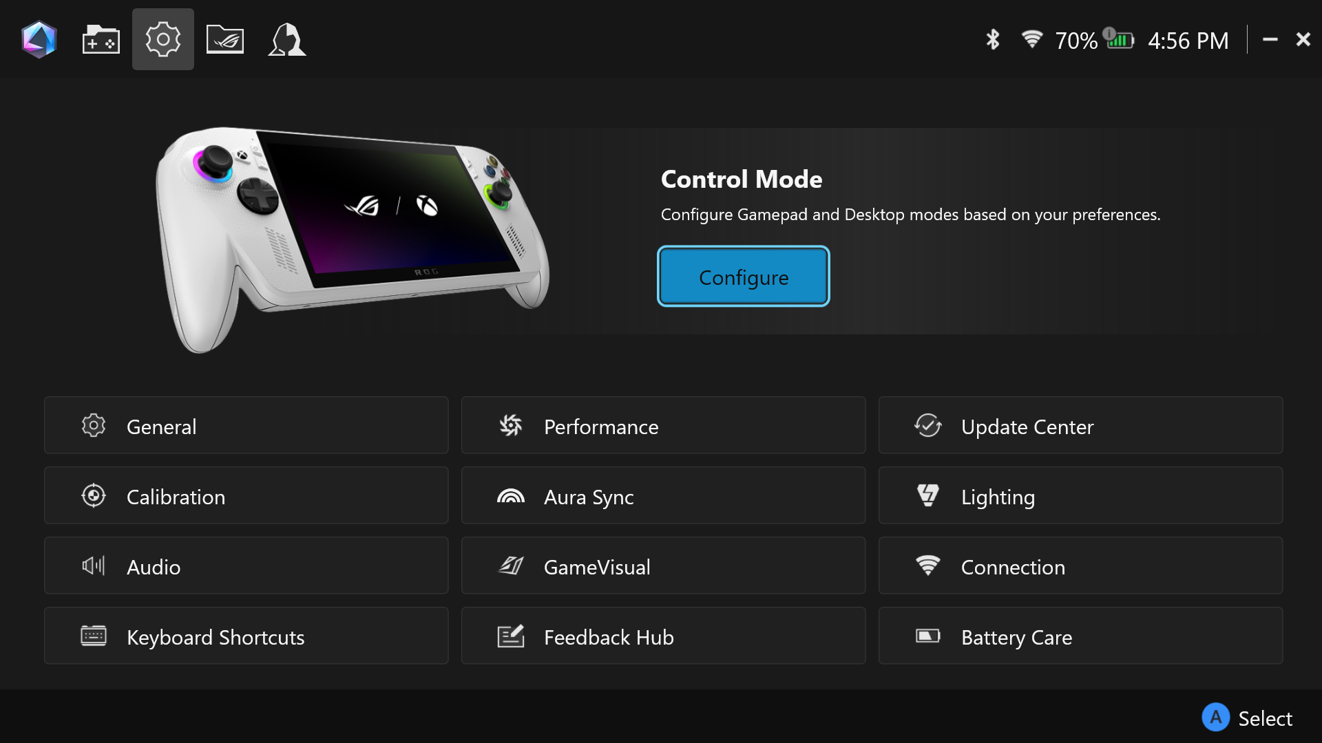The image size is (1322, 743).
Task: Open Performance settings
Action: [x=663, y=425]
